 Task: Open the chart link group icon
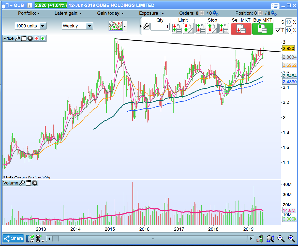39,238
